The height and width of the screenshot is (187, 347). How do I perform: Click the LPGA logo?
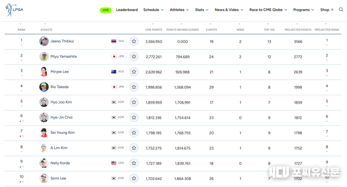tap(14, 10)
